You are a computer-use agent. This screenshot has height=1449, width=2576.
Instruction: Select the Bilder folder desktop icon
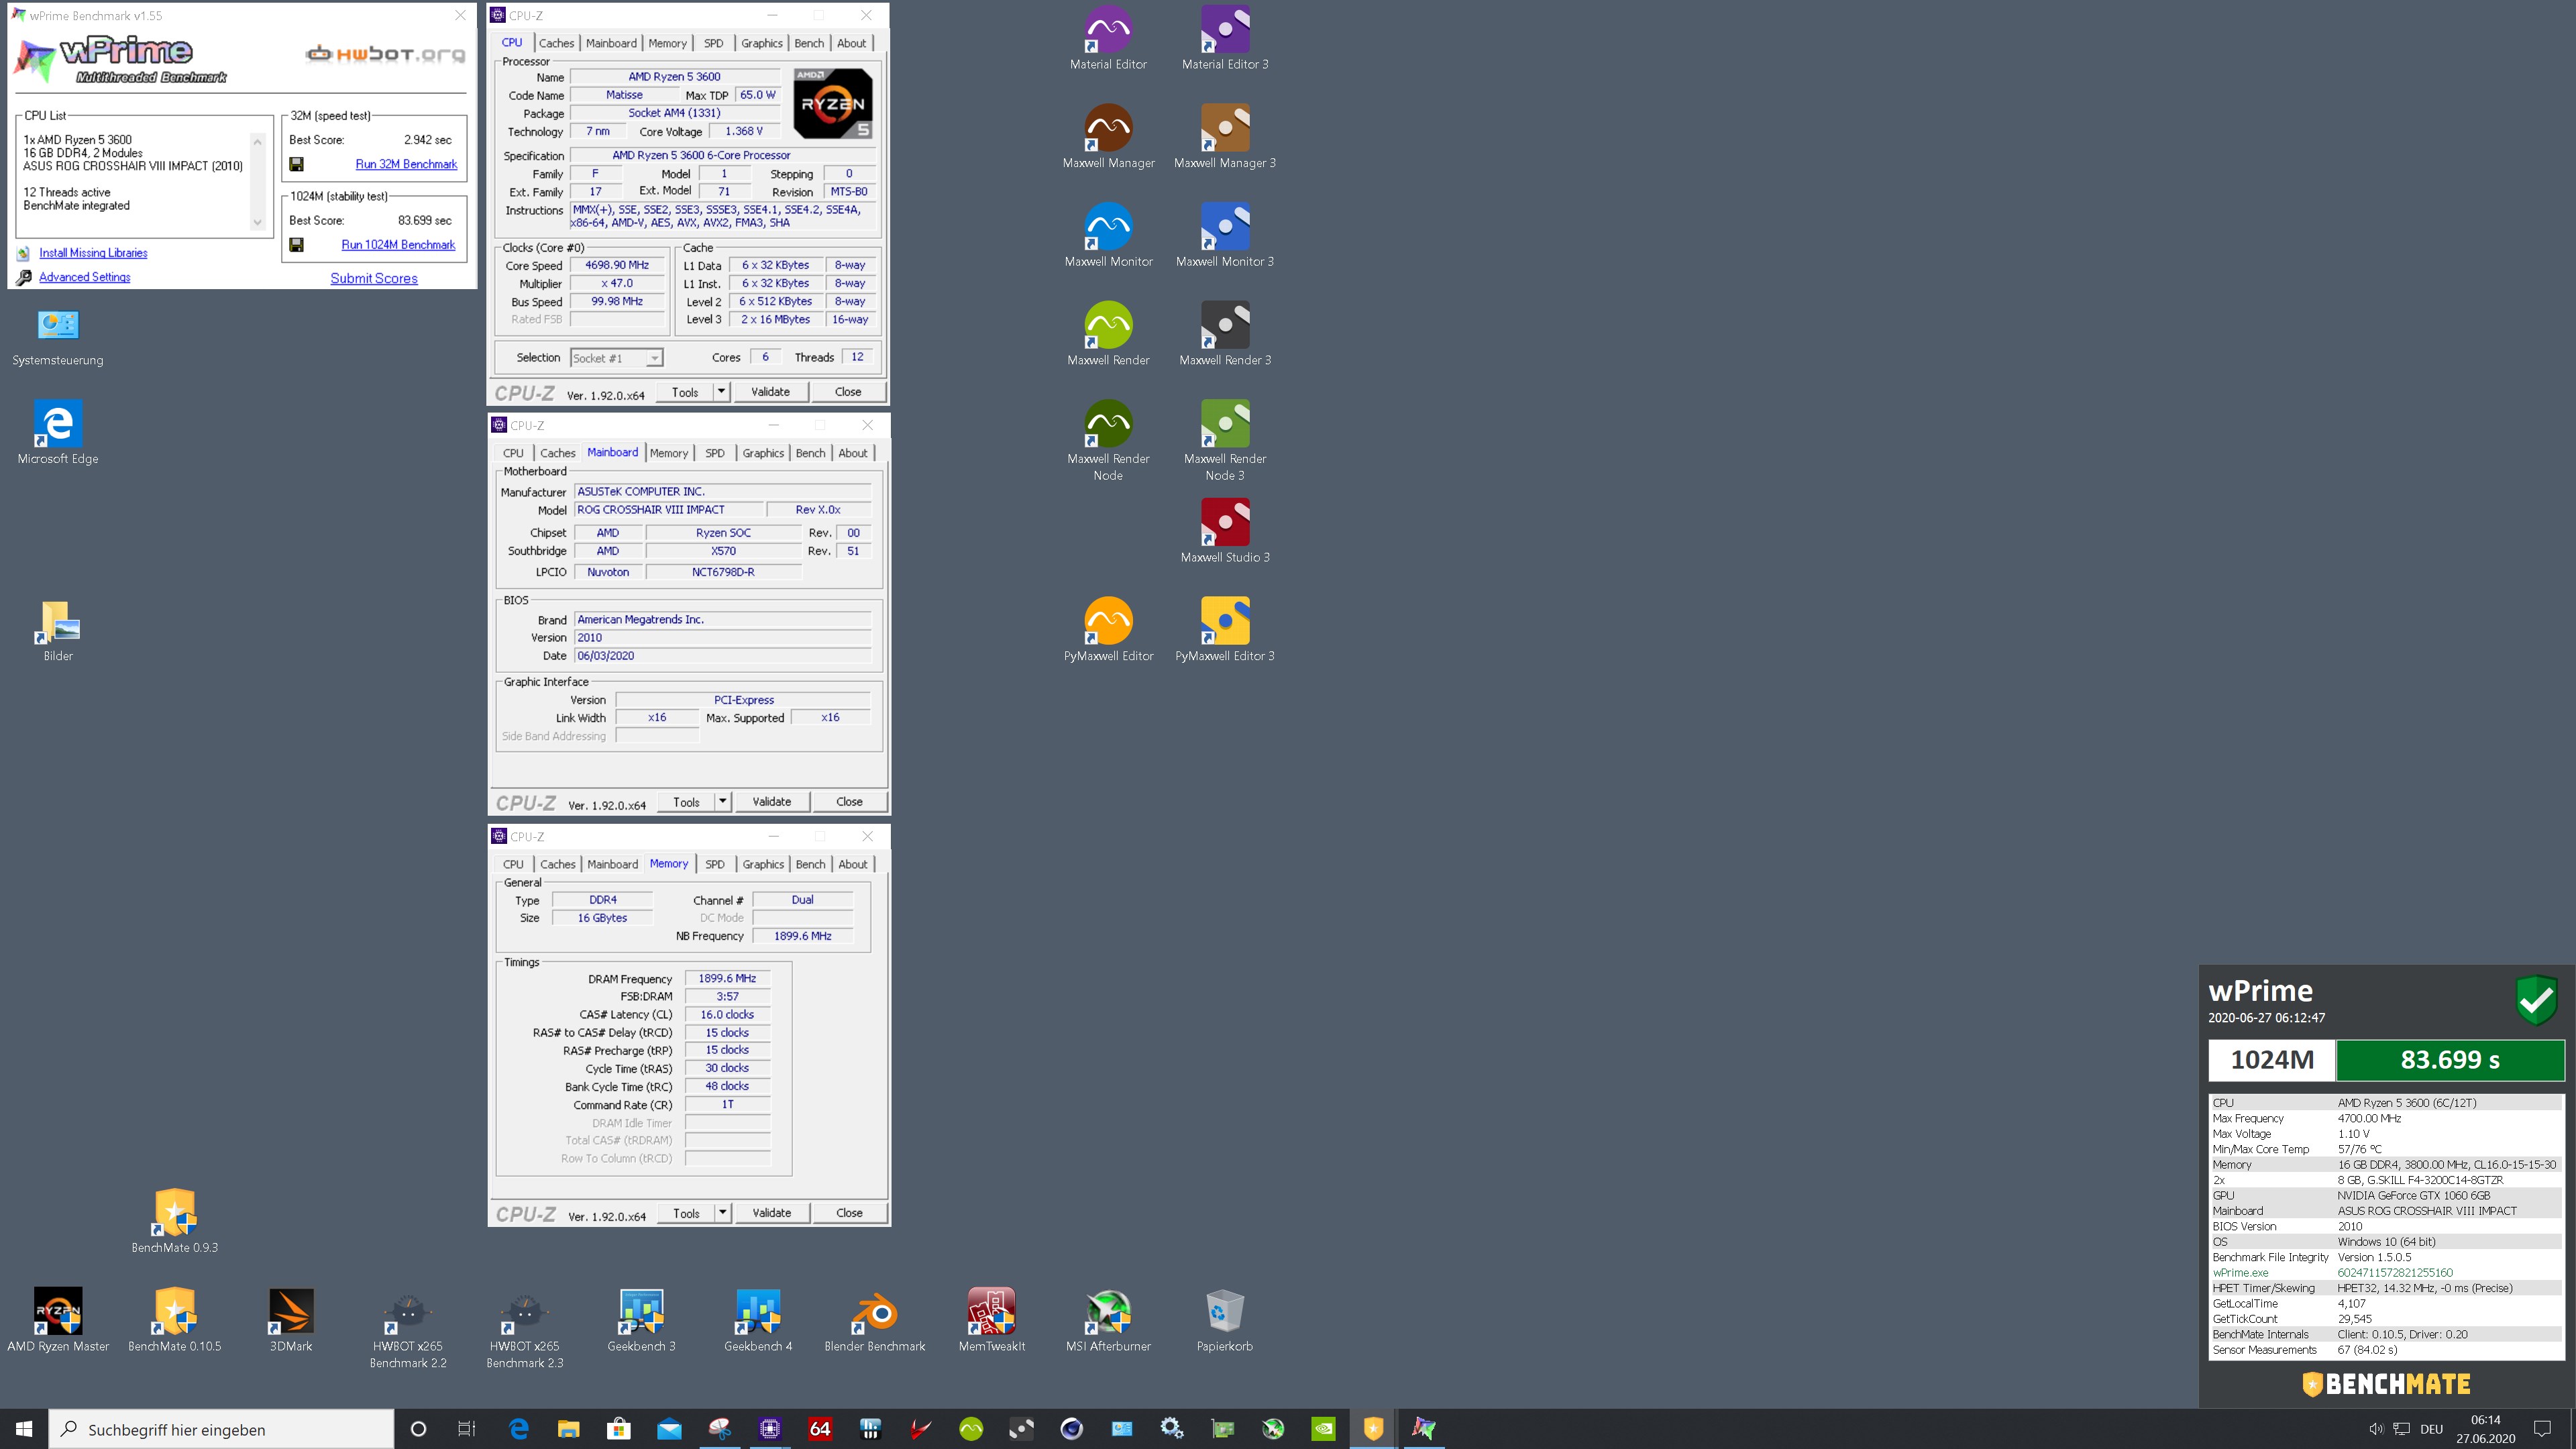click(x=58, y=629)
